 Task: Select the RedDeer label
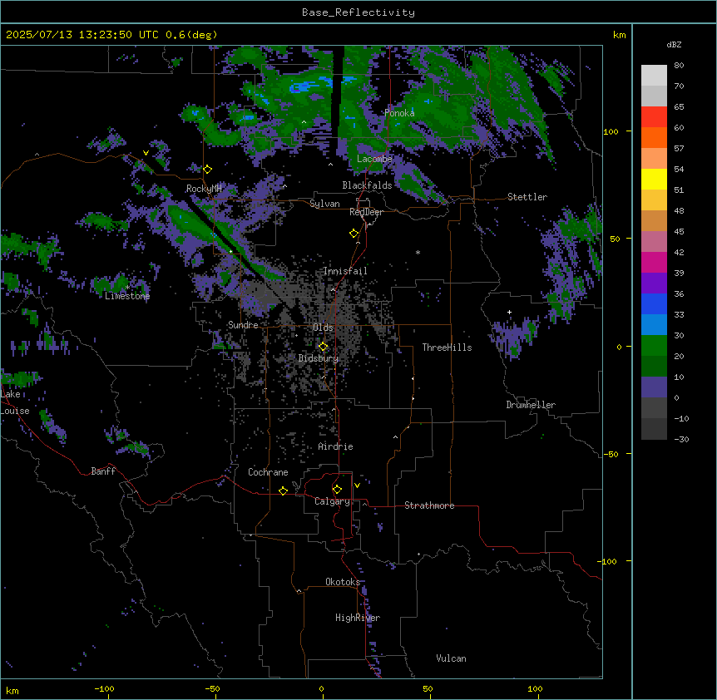(367, 212)
